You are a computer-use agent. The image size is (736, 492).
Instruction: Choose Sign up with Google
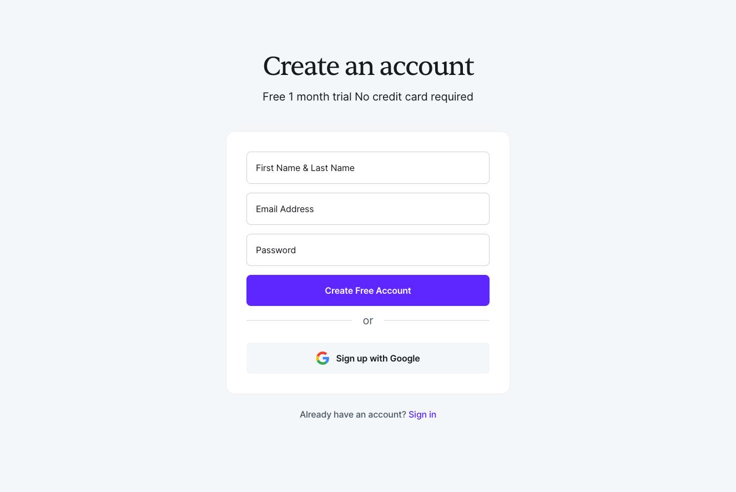click(368, 358)
